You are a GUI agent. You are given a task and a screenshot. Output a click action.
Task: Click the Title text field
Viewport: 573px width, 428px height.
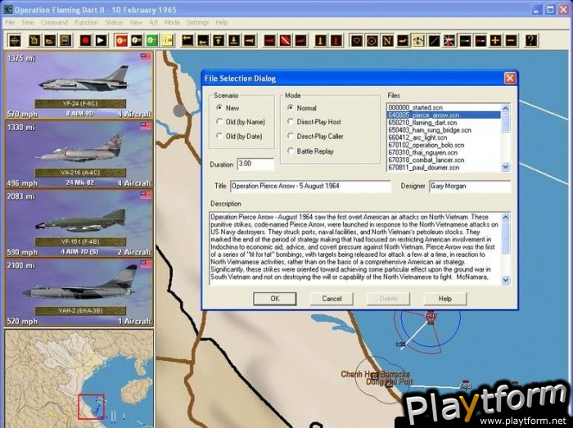pyautogui.click(x=310, y=187)
